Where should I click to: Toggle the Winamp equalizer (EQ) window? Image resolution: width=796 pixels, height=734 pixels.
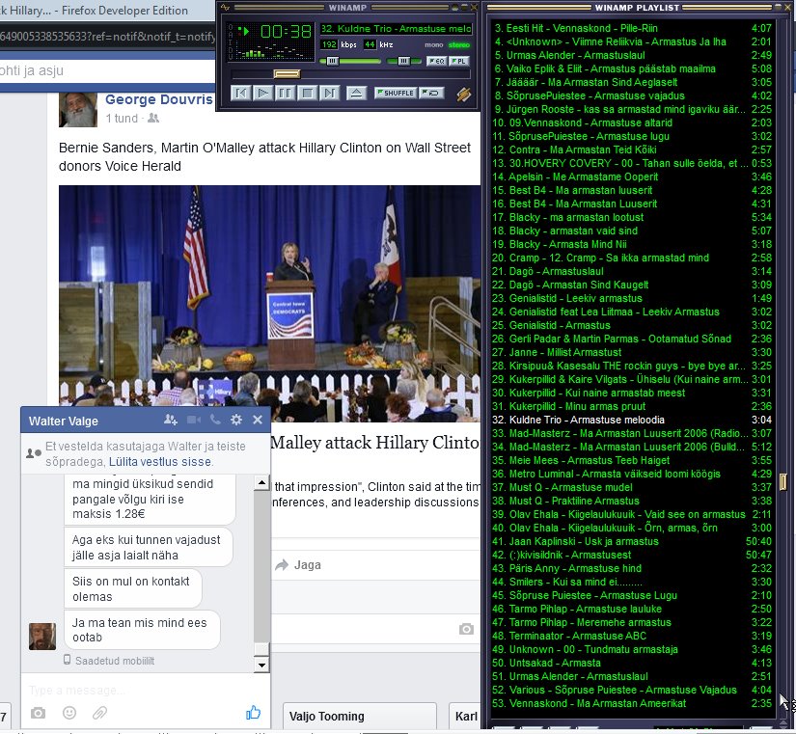click(x=436, y=61)
